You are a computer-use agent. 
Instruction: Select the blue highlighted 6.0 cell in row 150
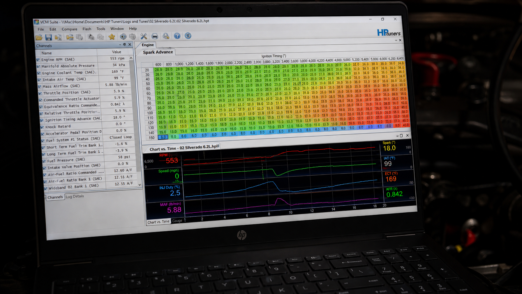163,137
